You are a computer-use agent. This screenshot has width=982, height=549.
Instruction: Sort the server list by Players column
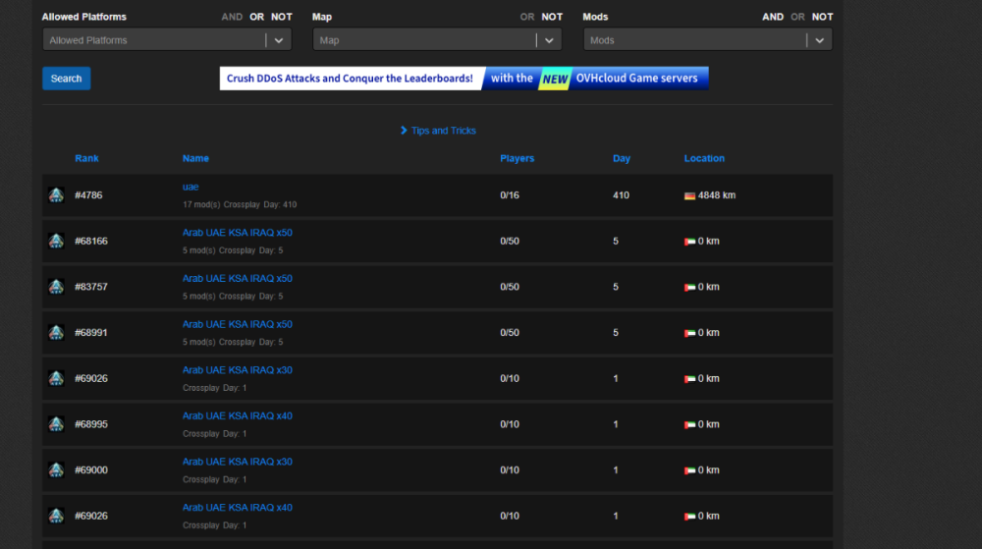coord(517,158)
